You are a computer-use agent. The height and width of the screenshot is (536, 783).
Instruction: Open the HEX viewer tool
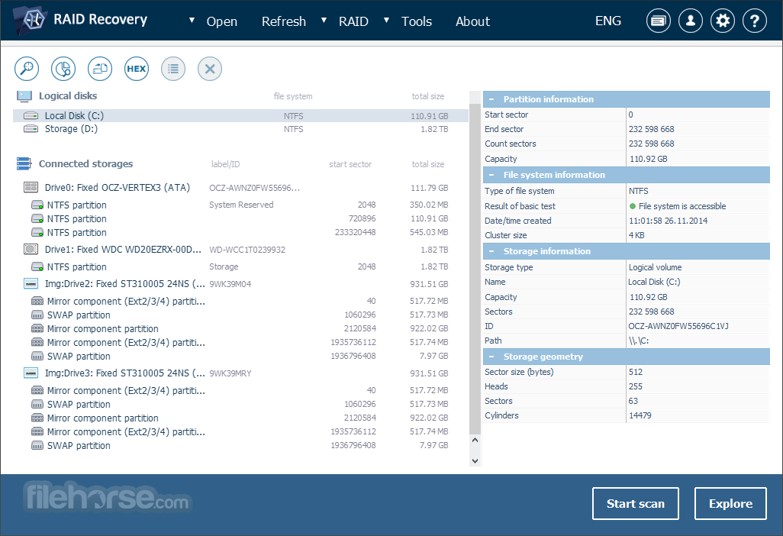pos(137,69)
